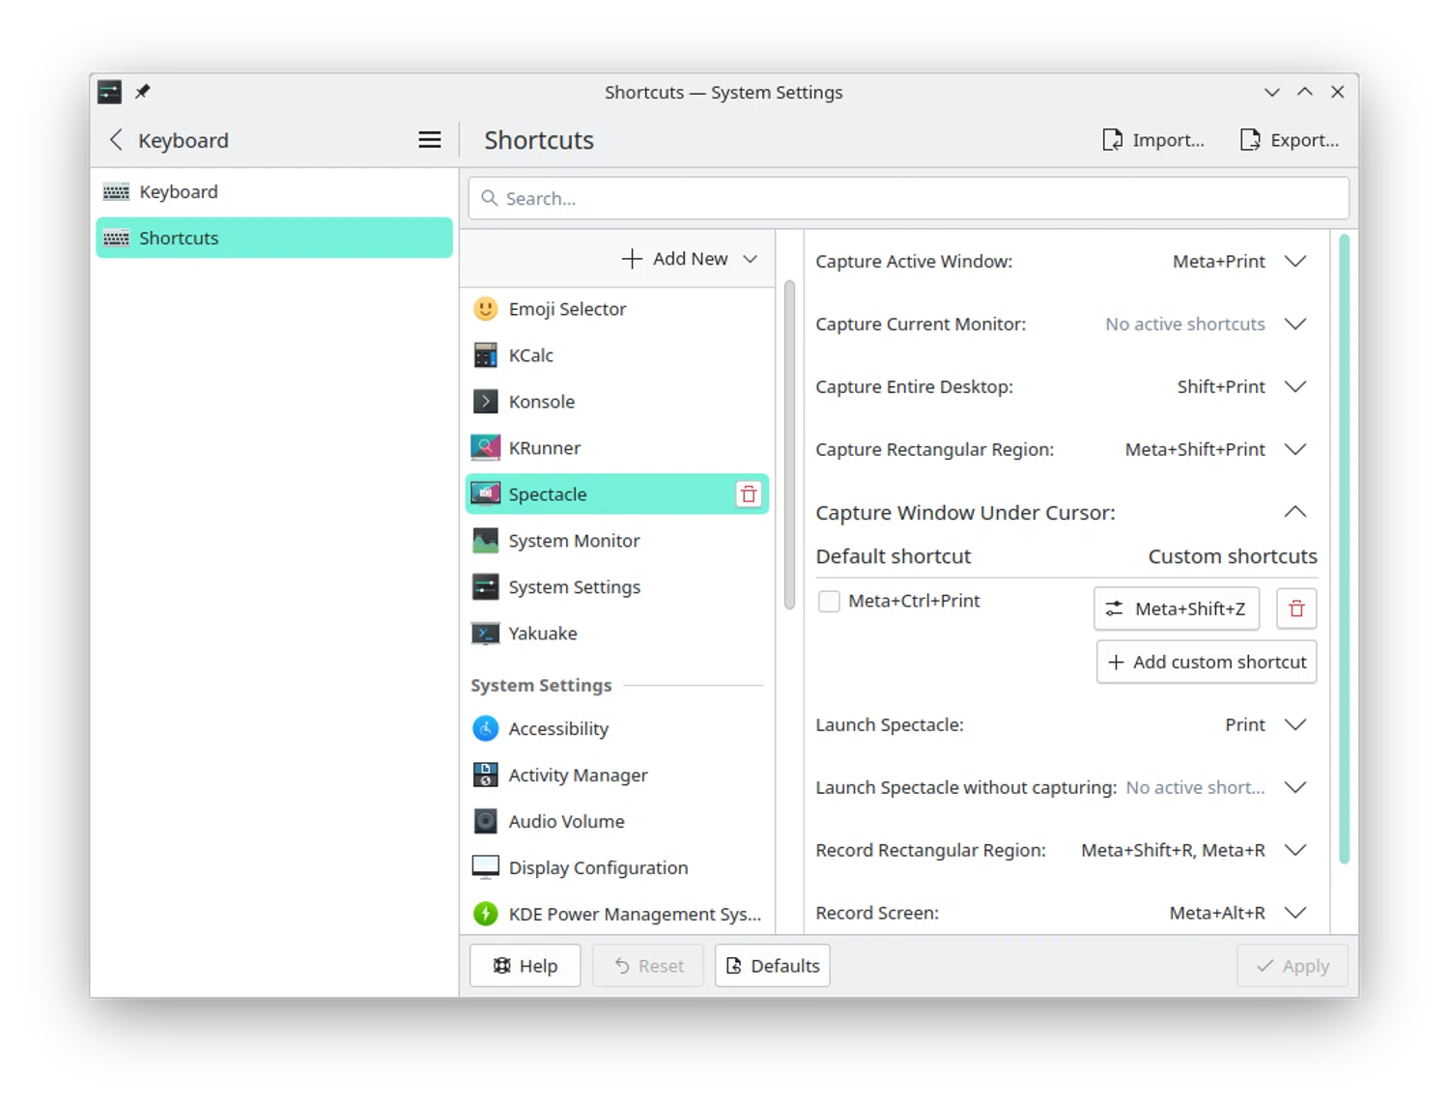Select Spectacle in the applications list
This screenshot has height=1104, width=1449.
click(x=616, y=495)
